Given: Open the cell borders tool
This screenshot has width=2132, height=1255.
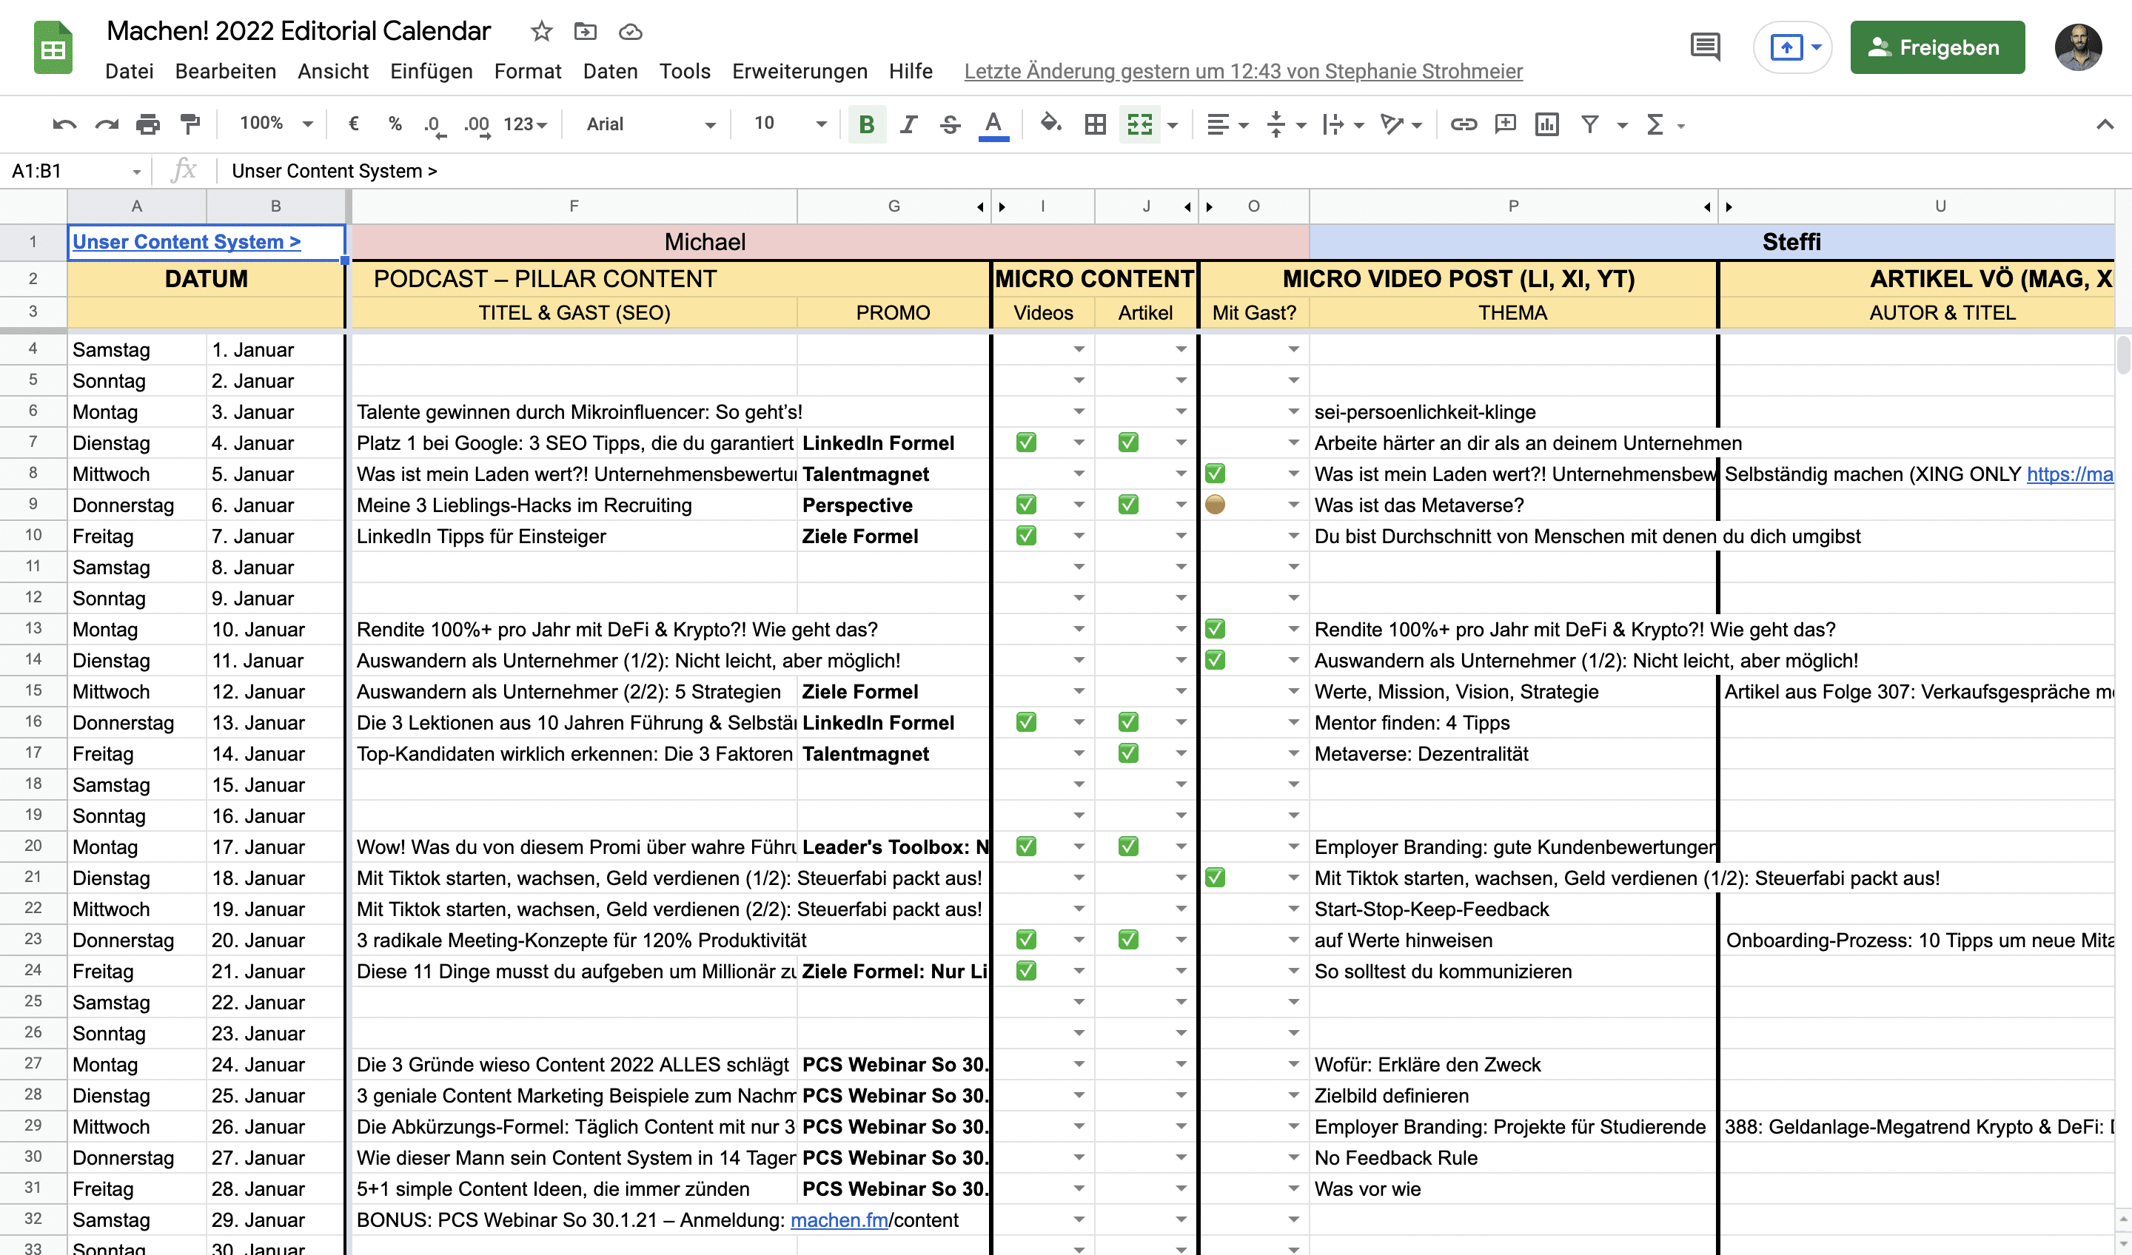Looking at the screenshot, I should 1095,124.
